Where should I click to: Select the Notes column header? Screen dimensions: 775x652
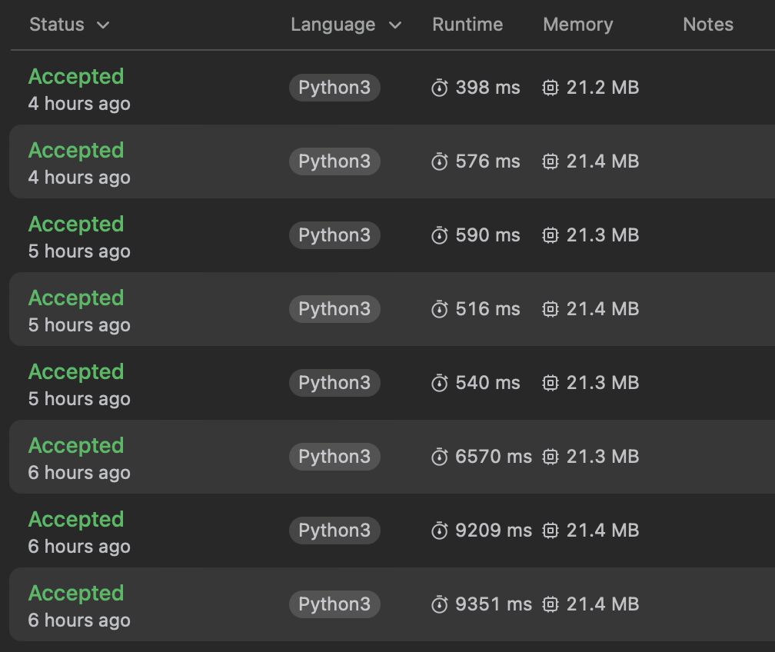[708, 25]
